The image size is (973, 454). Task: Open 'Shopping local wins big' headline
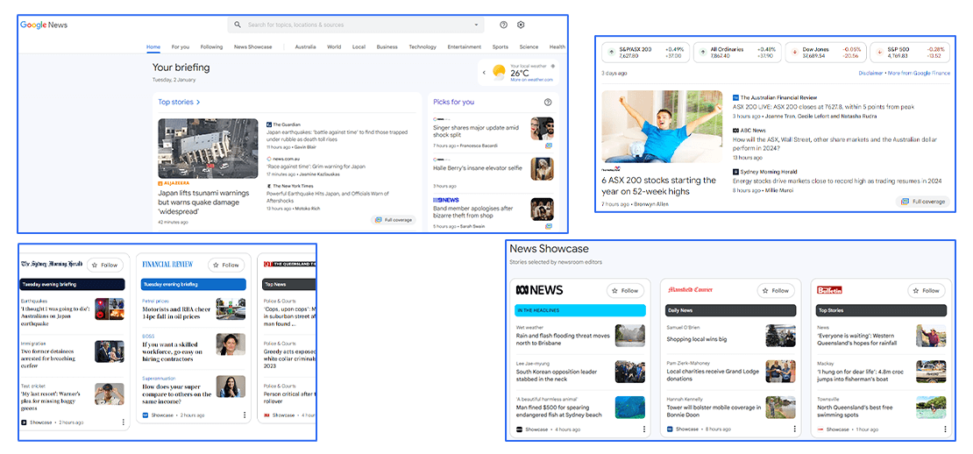[x=697, y=339]
